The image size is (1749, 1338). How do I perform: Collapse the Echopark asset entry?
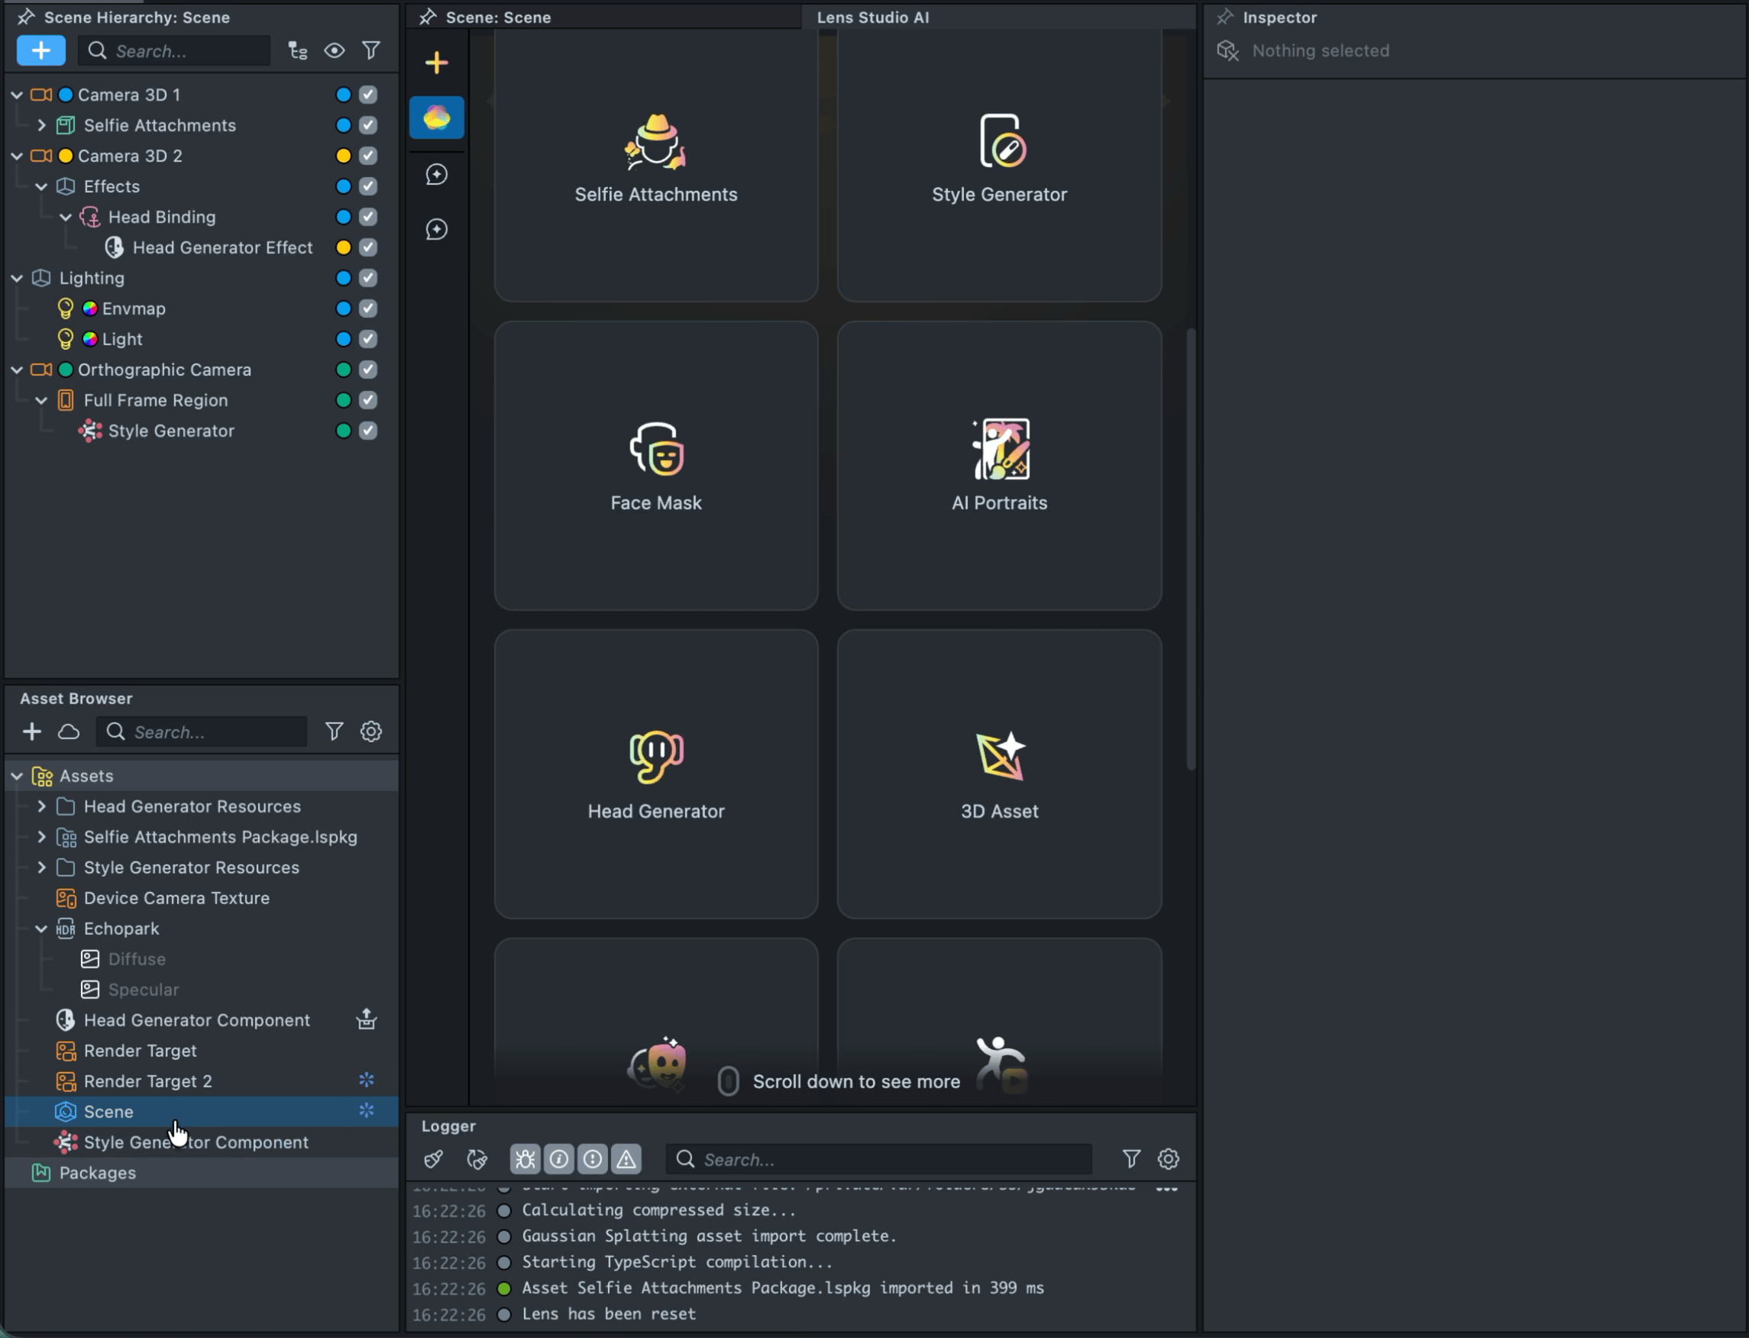pos(41,929)
